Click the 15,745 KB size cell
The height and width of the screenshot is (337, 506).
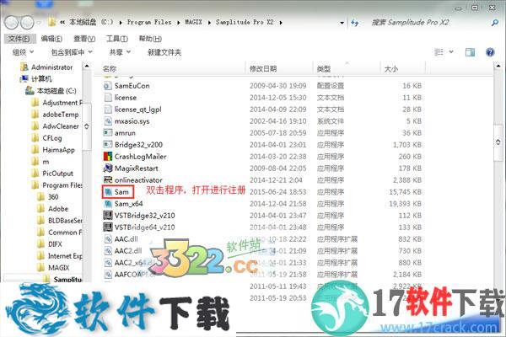coord(406,192)
